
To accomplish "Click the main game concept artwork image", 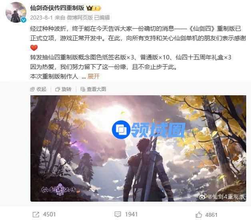I will point(138,148).
